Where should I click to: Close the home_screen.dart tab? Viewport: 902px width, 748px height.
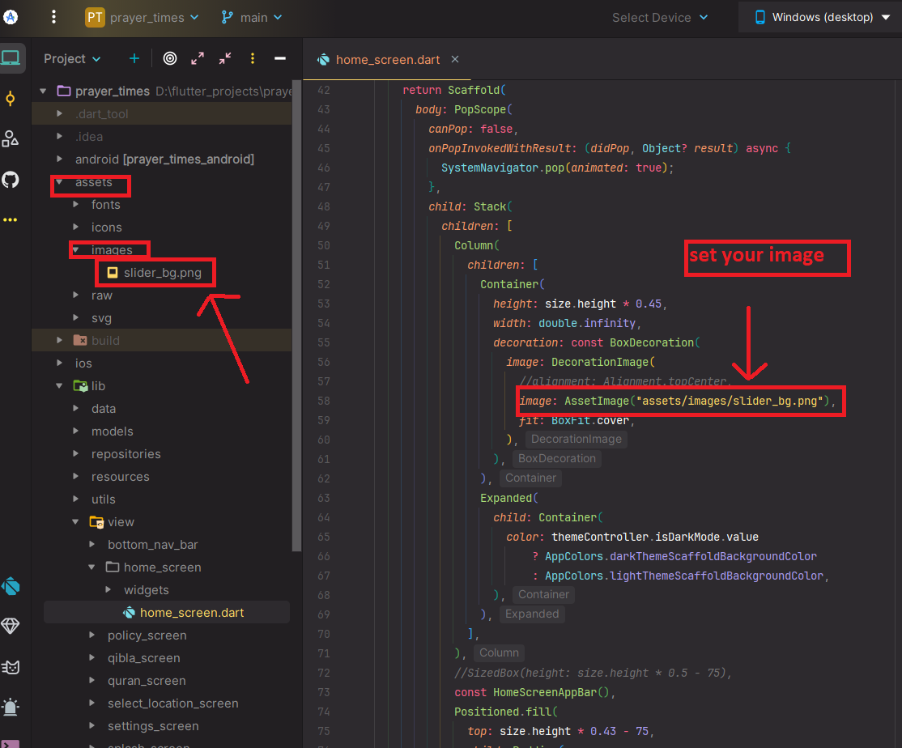pos(455,59)
